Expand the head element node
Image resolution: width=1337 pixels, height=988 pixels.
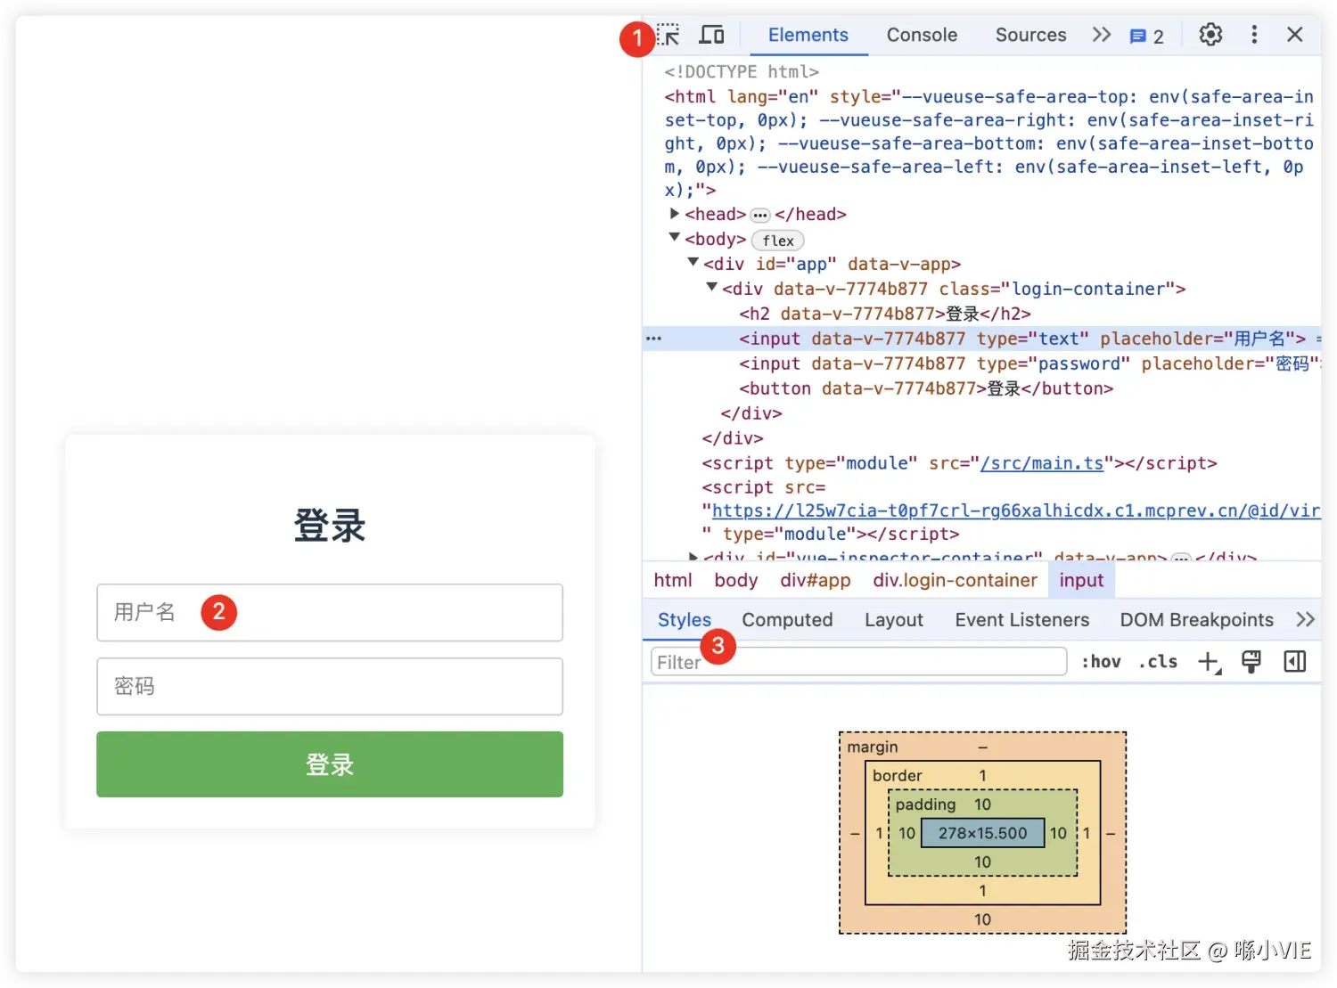pos(675,214)
